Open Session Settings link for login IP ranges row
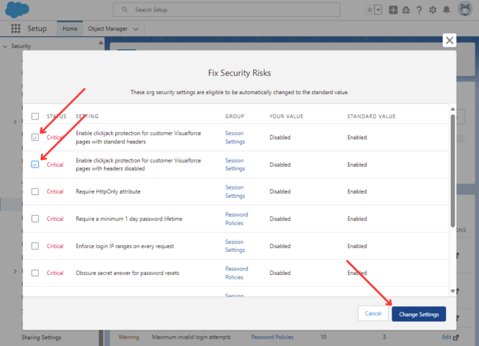Viewport: 479px width, 346px height. [x=235, y=246]
